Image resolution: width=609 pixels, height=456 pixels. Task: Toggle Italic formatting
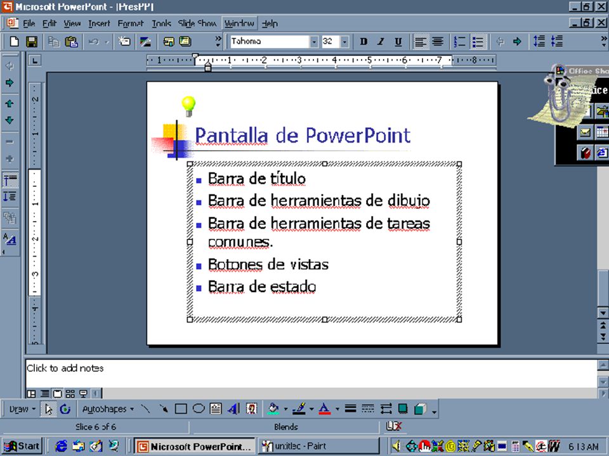(x=381, y=42)
